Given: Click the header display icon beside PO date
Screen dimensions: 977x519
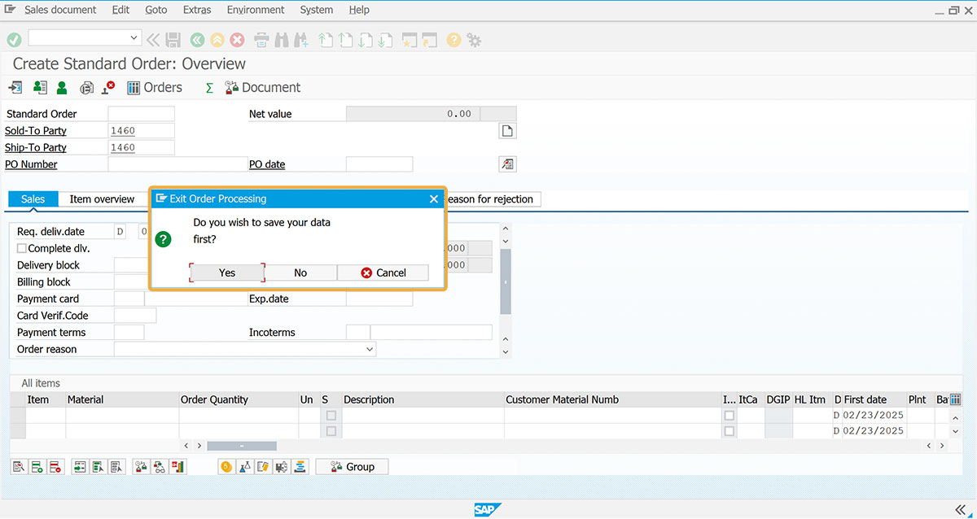Looking at the screenshot, I should (507, 164).
